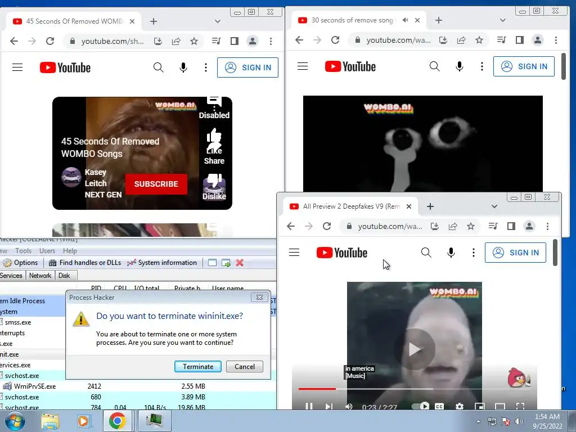
Task: Open the hamburger guide menu in the top-left YouTube window
Action: [17, 67]
